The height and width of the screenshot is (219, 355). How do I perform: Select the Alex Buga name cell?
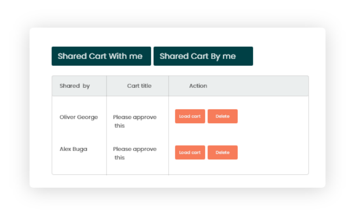(x=73, y=149)
